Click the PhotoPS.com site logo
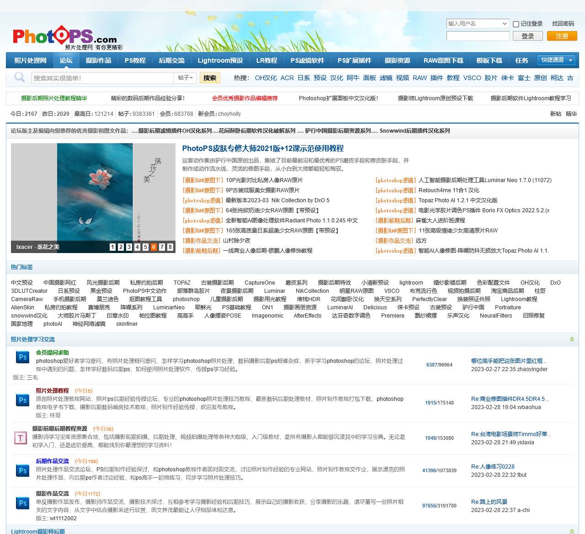This screenshot has width=585, height=534. [68, 38]
